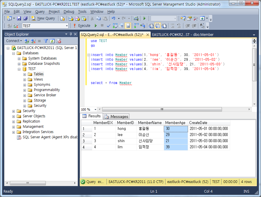Decrease indent of selected lines
The height and width of the screenshot is (197, 261).
(x=187, y=26)
